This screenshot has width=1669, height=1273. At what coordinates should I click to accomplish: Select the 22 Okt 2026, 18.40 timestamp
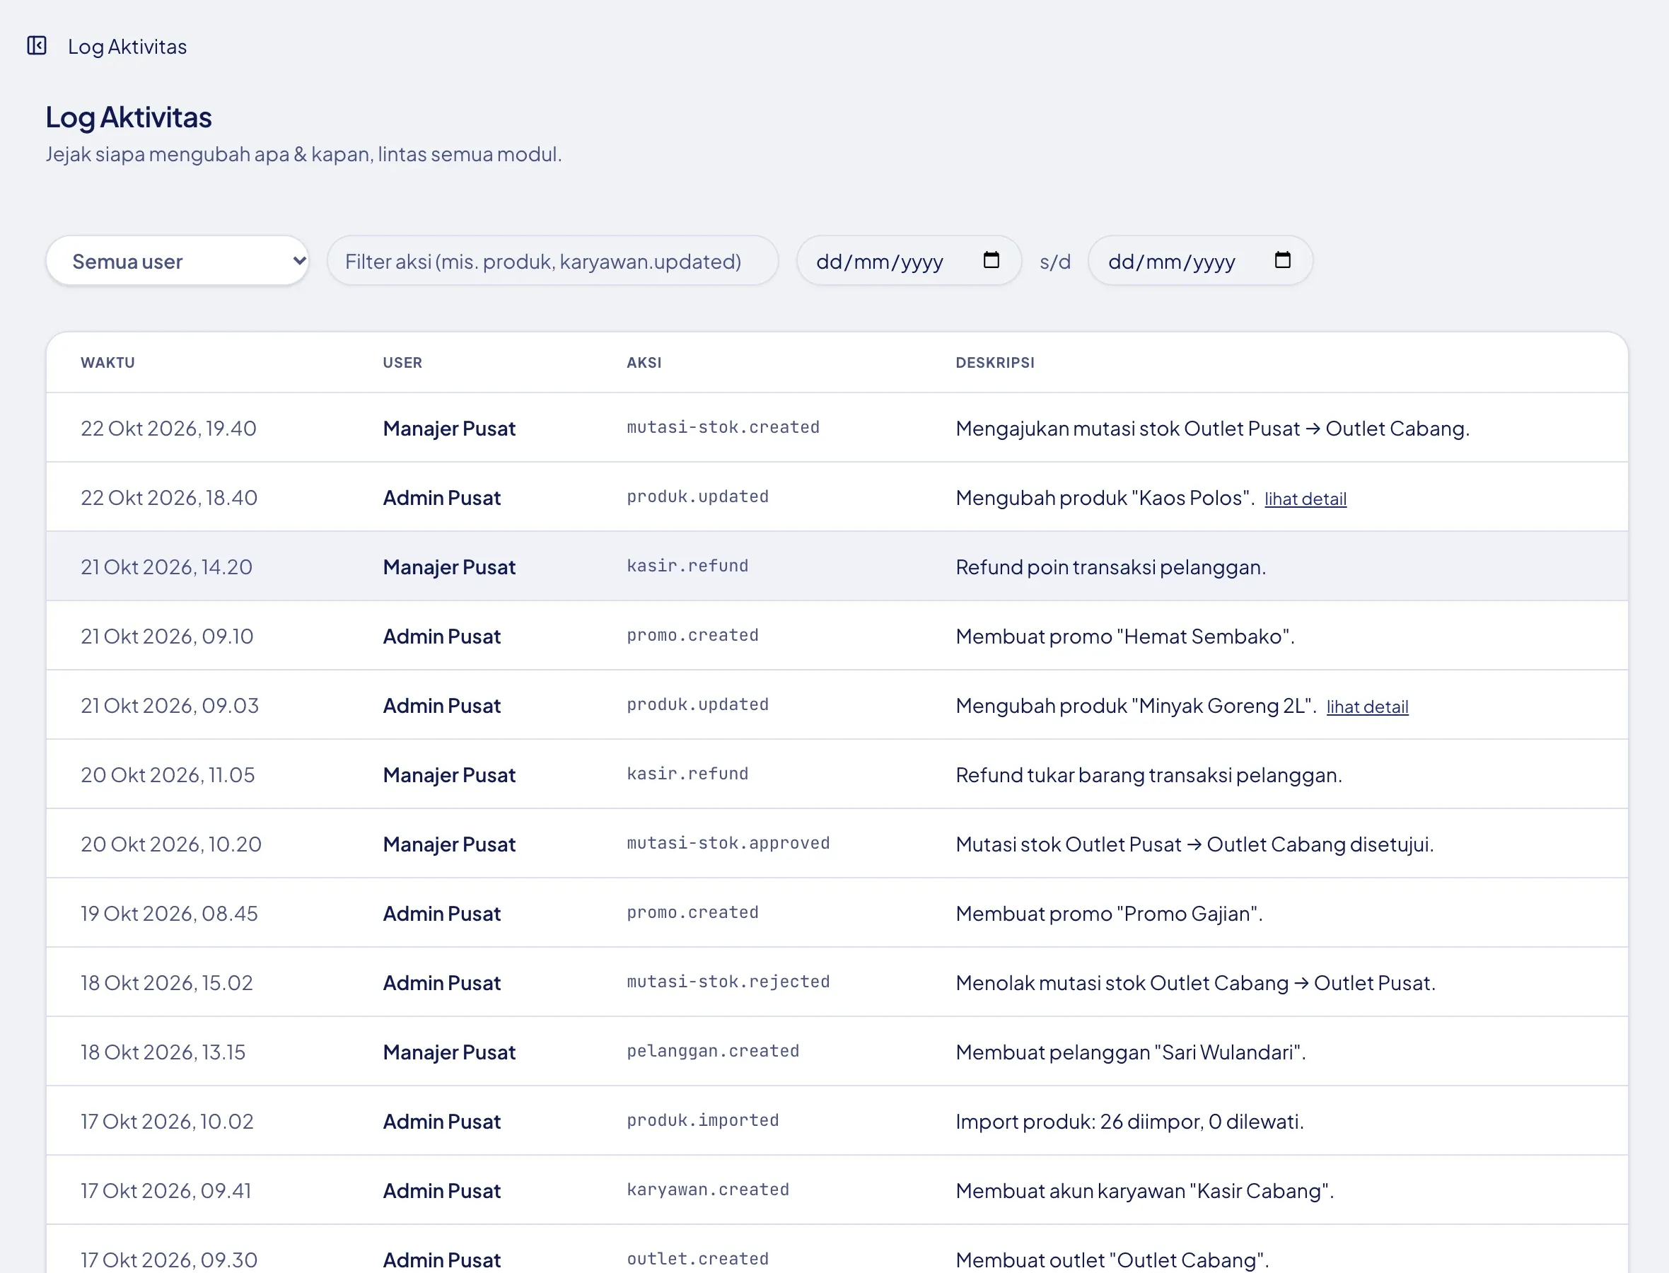(169, 498)
